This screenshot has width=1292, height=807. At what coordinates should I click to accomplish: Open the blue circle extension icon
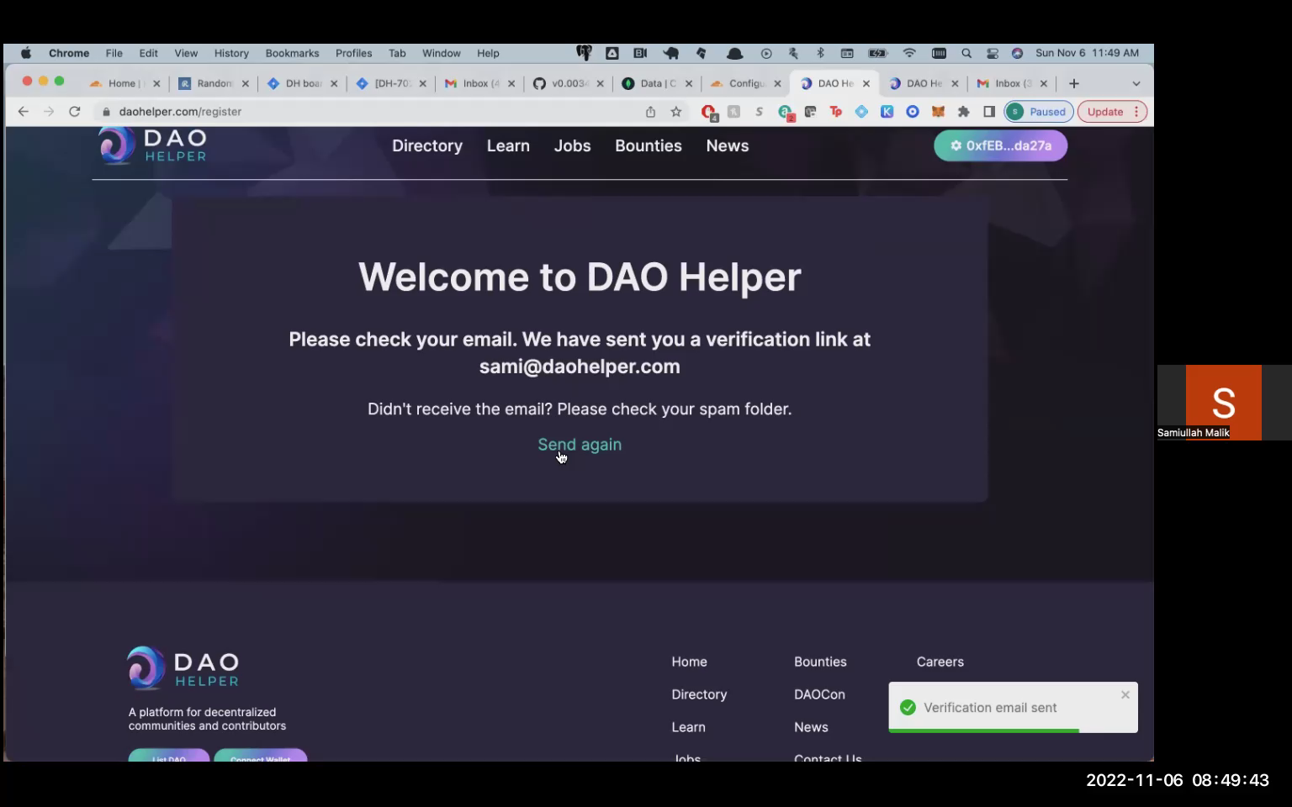click(x=912, y=112)
